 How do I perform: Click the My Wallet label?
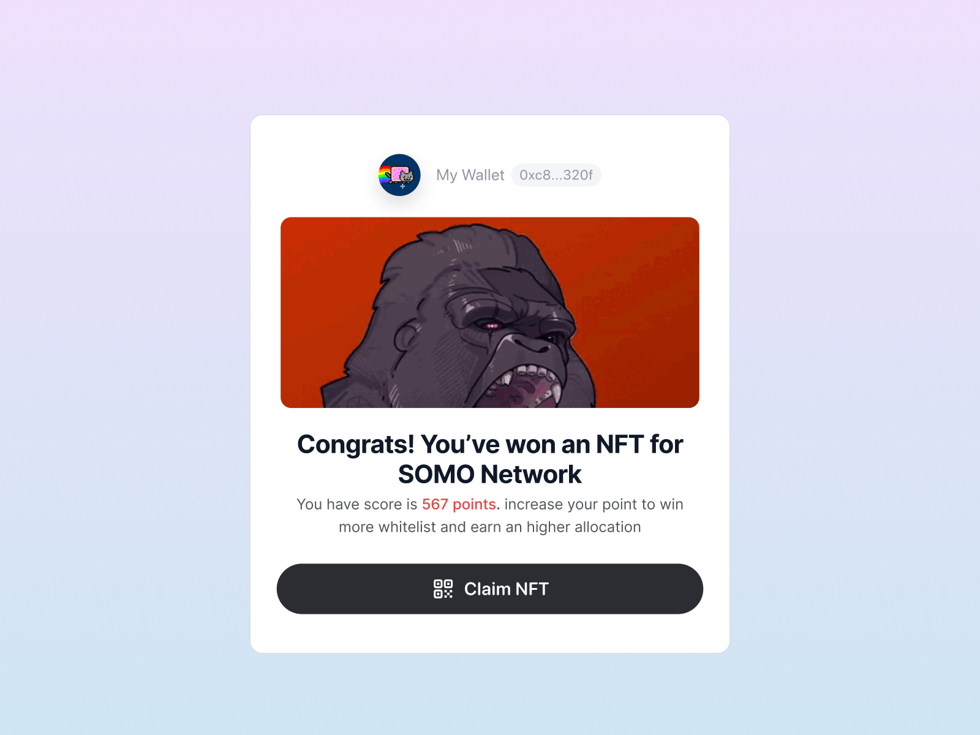tap(470, 175)
